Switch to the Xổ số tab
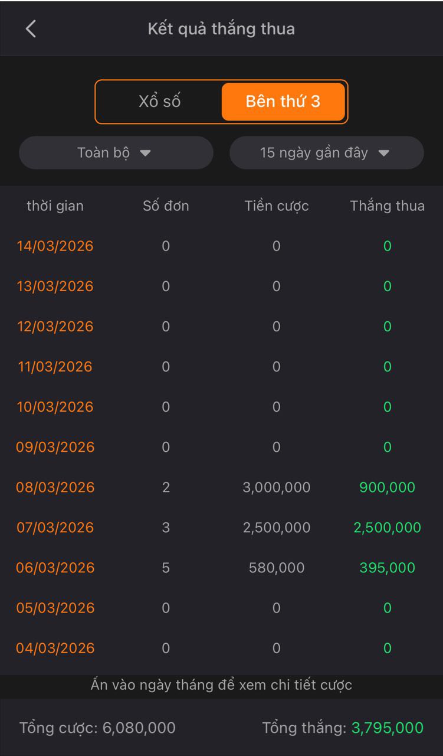This screenshot has width=443, height=756. (159, 102)
